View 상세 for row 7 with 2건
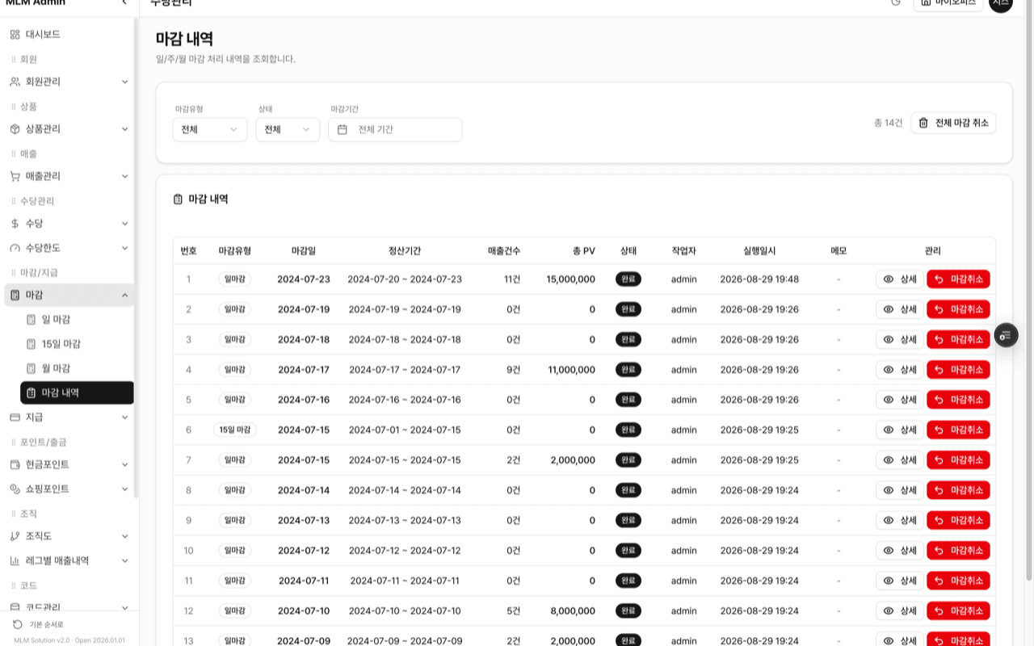 point(900,460)
